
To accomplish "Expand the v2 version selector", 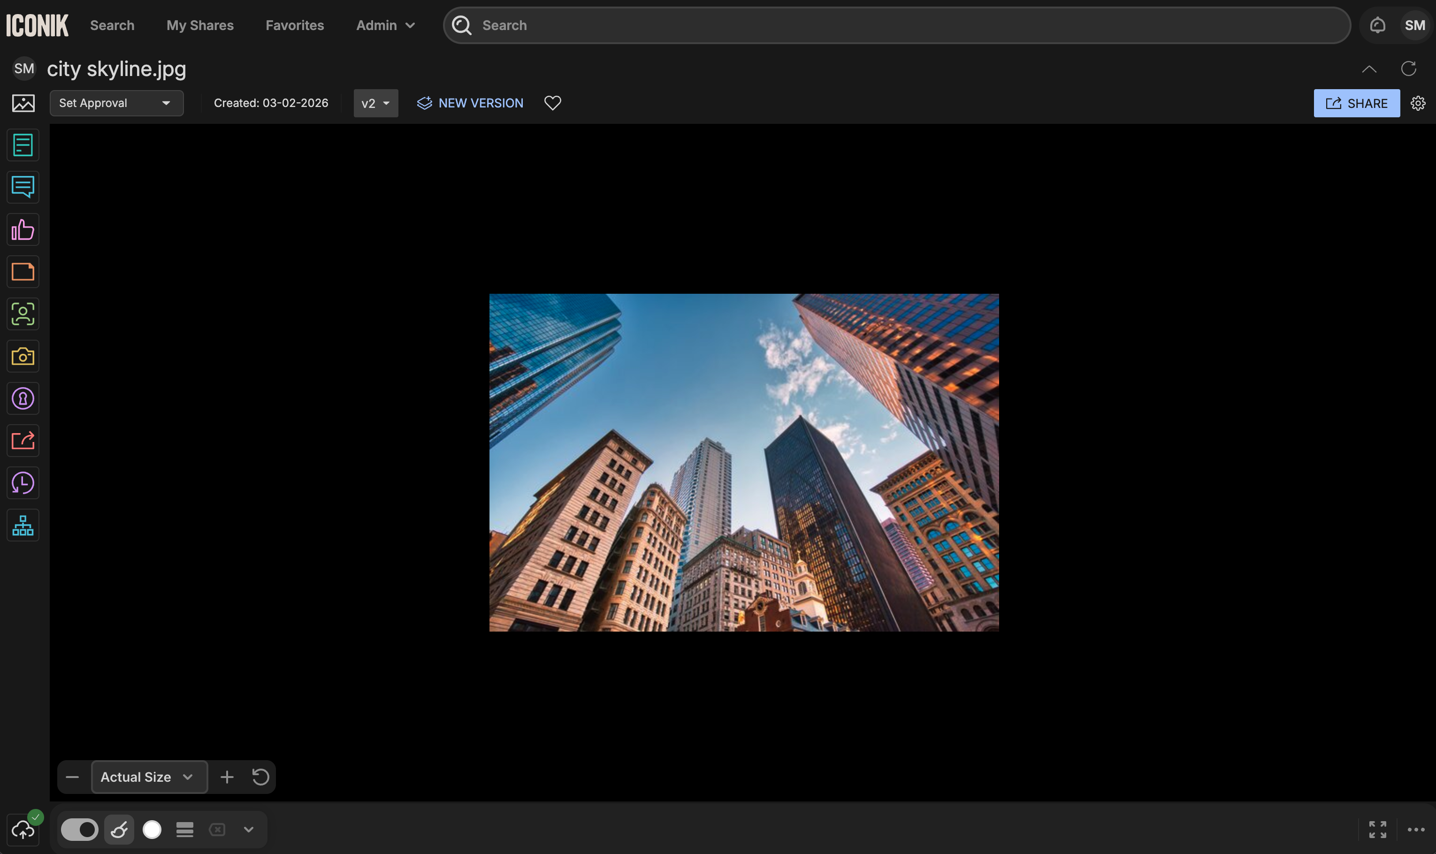I will (x=375, y=104).
